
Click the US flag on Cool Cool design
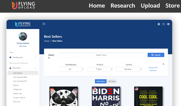(x=136, y=89)
